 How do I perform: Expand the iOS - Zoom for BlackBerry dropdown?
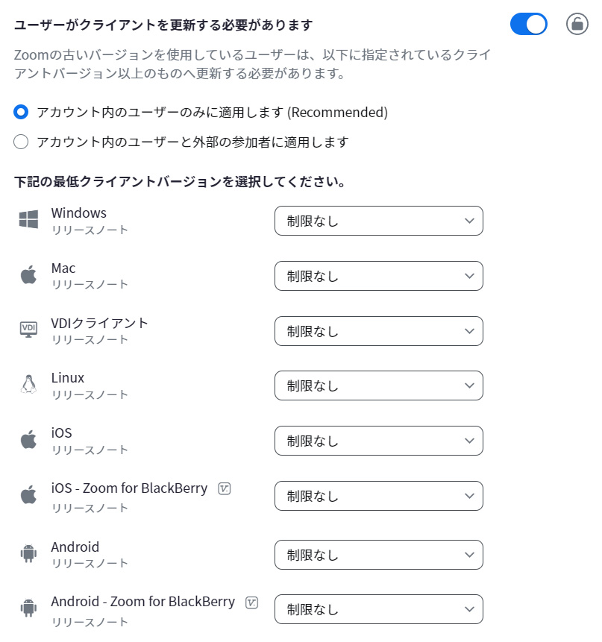(x=378, y=496)
